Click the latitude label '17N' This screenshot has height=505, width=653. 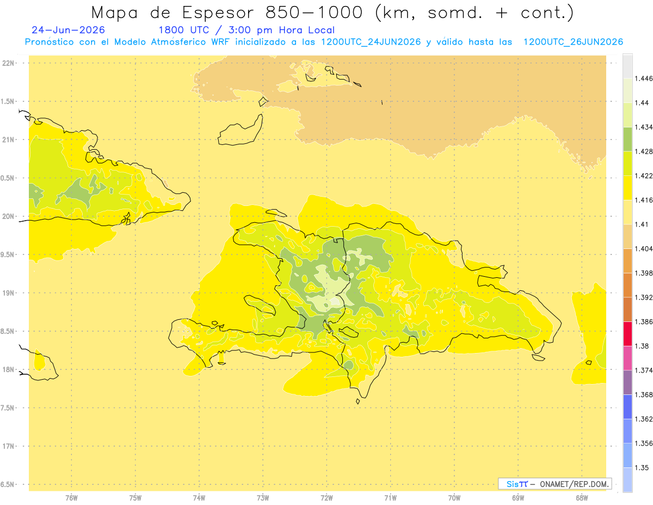tap(8, 446)
